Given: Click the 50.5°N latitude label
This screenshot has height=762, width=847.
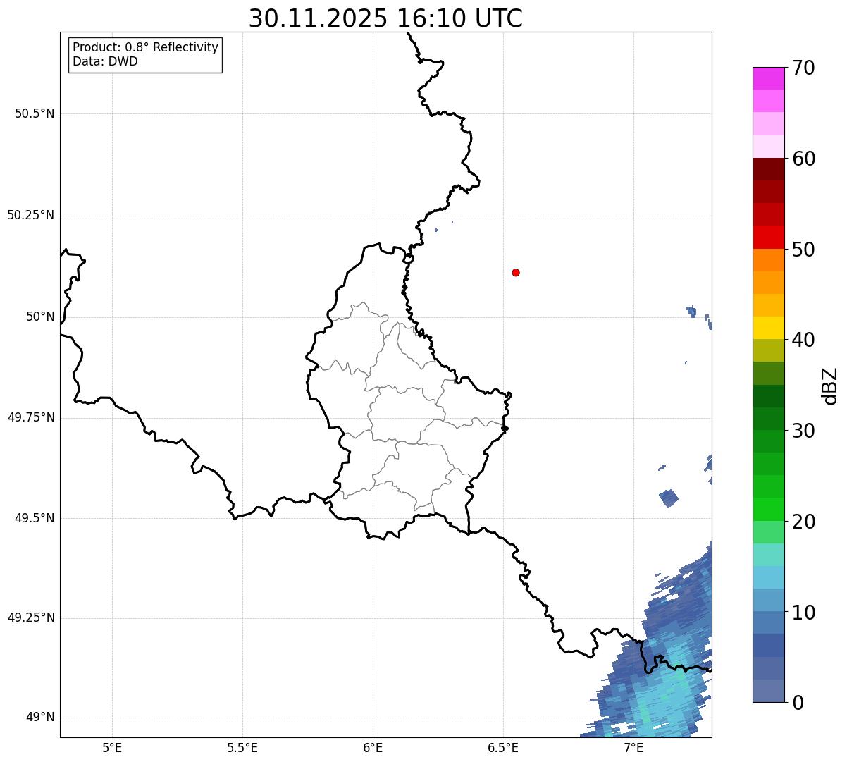Looking at the screenshot, I should tap(35, 113).
